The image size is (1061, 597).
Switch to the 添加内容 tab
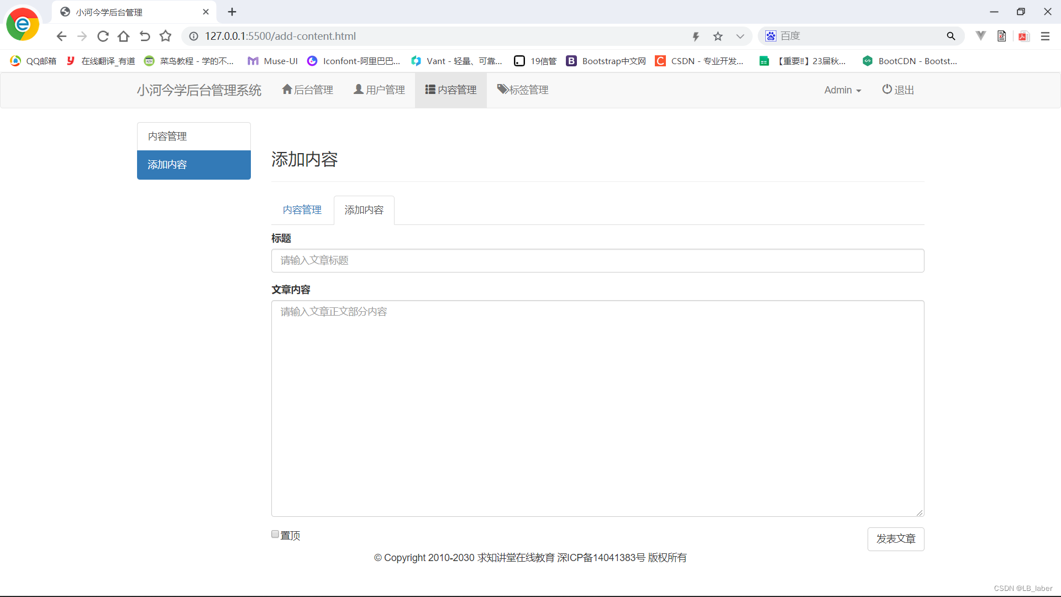point(364,210)
